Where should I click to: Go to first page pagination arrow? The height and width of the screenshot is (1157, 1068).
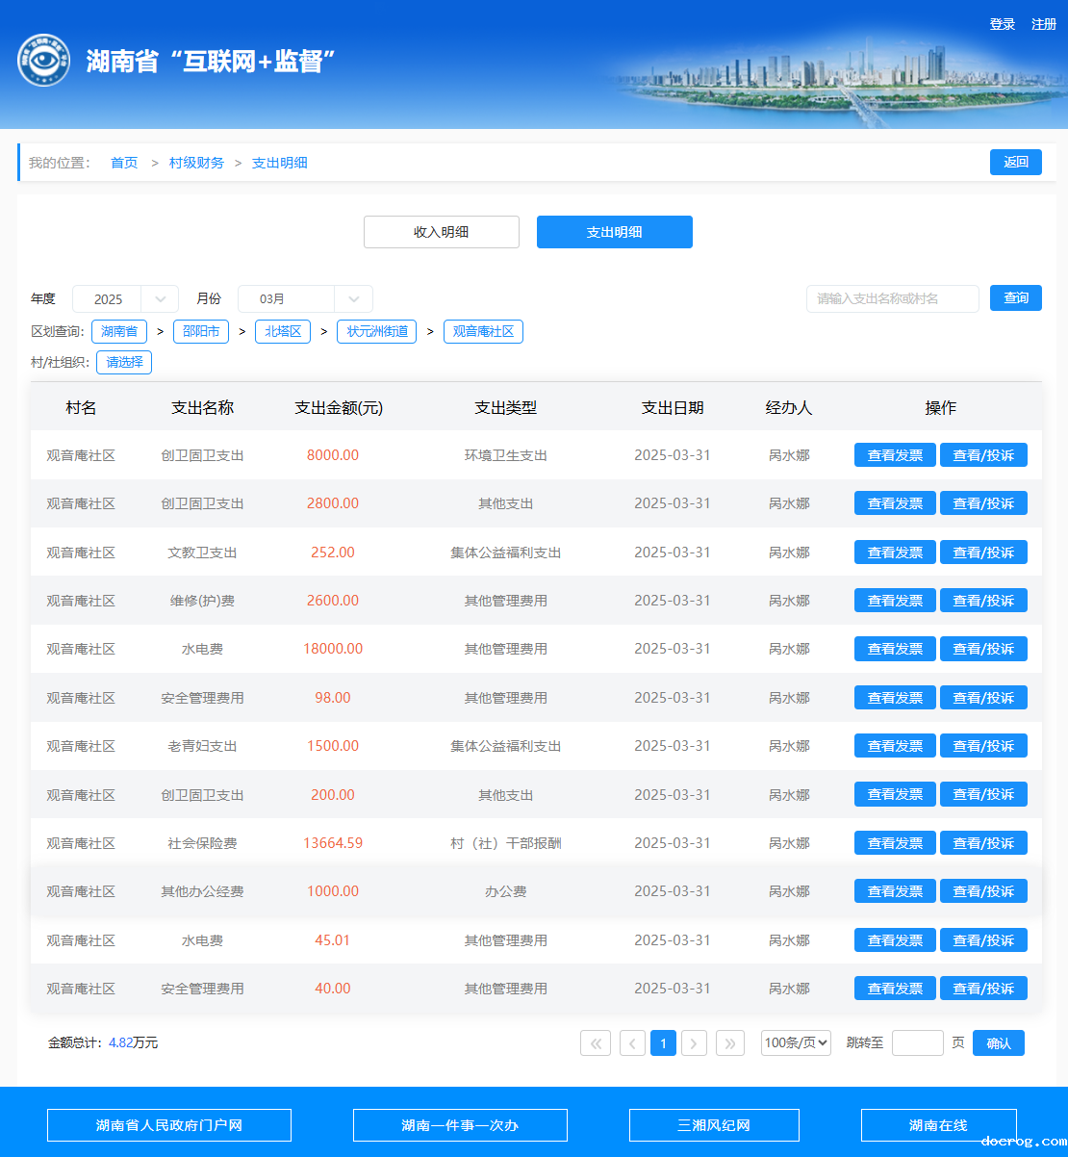[x=596, y=1043]
